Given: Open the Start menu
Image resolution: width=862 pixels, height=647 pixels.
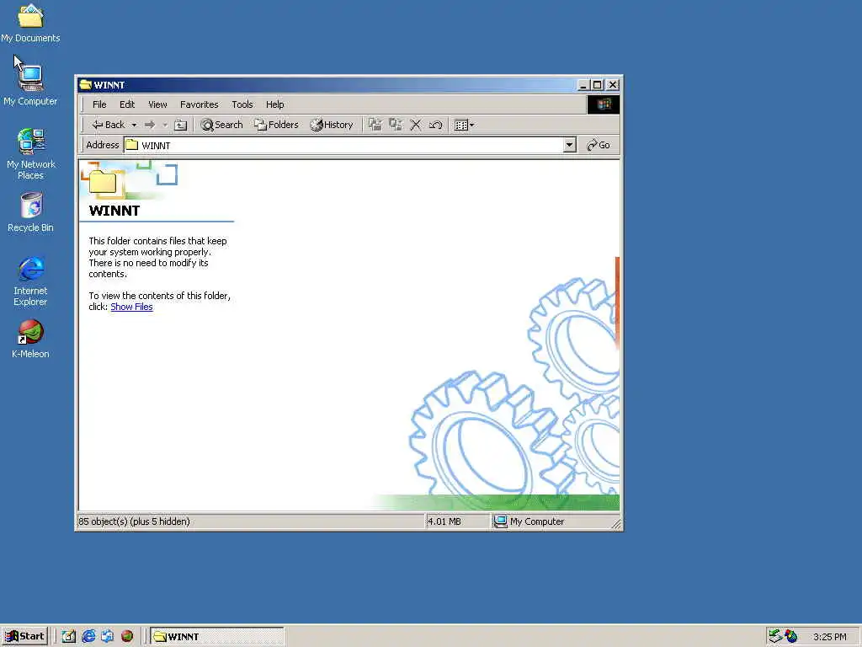Looking at the screenshot, I should (24, 637).
